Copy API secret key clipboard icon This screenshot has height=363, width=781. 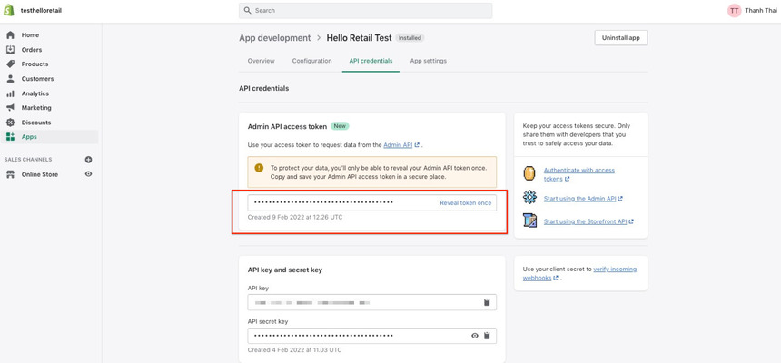(487, 336)
